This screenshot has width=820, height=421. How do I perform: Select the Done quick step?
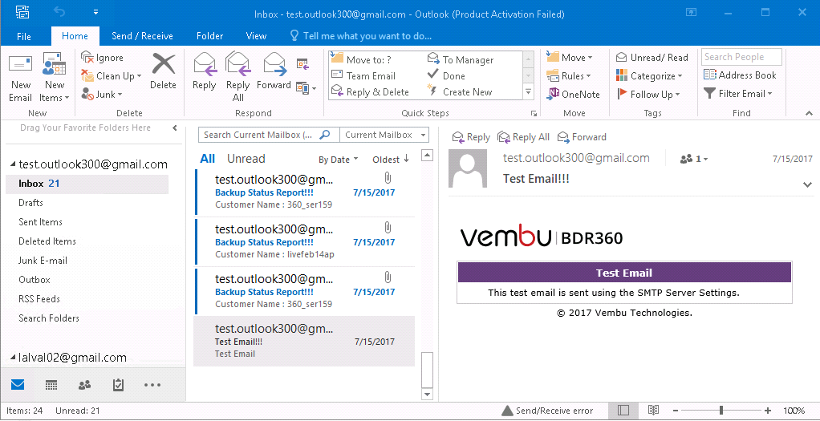[x=446, y=76]
